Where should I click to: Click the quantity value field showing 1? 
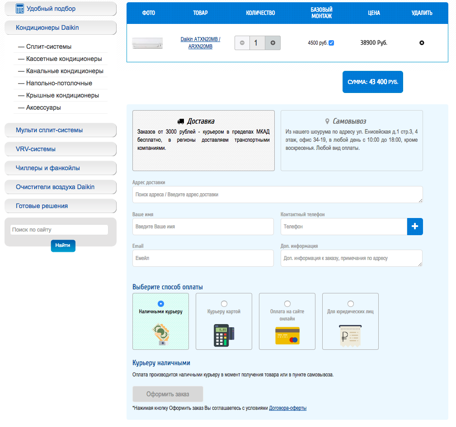[x=257, y=43]
